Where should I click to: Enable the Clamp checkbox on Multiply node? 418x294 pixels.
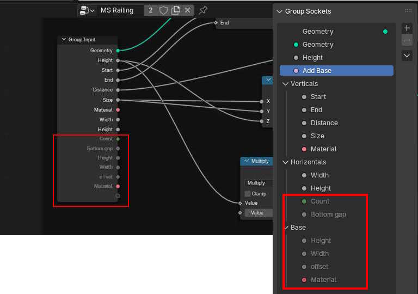pos(248,194)
